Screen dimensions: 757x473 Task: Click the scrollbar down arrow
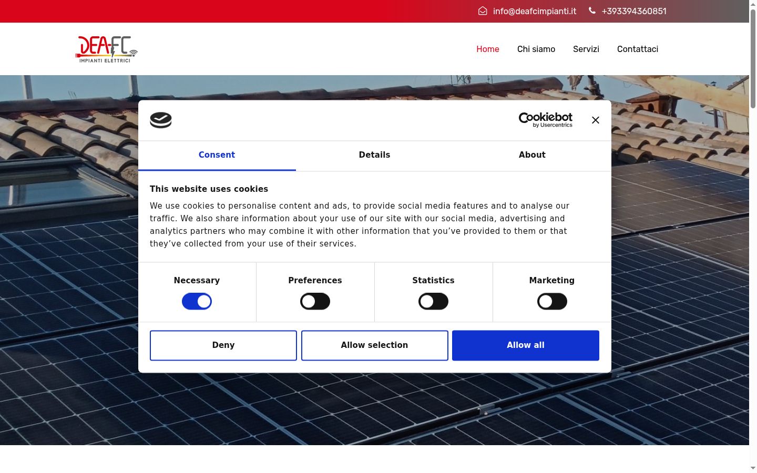pos(753,468)
